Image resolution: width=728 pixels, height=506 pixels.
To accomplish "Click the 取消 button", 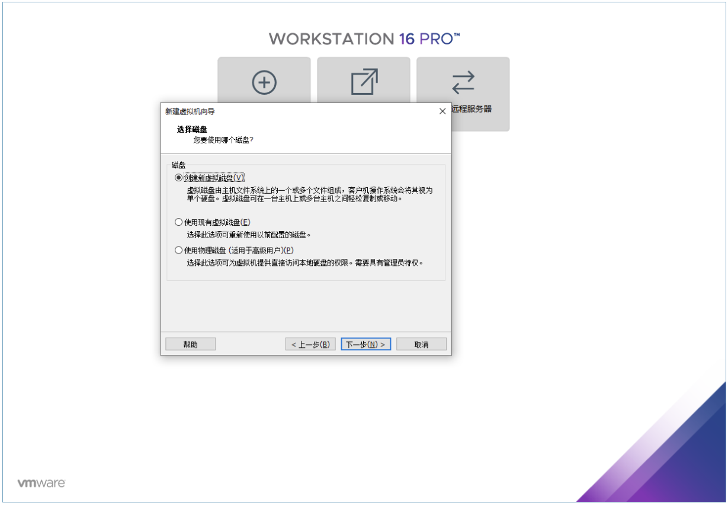I will pyautogui.click(x=422, y=344).
